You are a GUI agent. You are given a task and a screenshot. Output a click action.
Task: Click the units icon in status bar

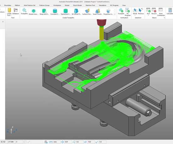(x=51, y=142)
